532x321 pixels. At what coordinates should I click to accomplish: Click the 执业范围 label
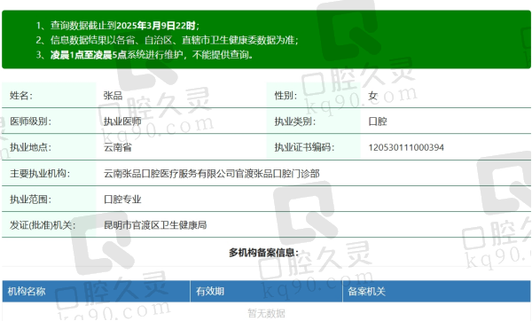pyautogui.click(x=30, y=200)
